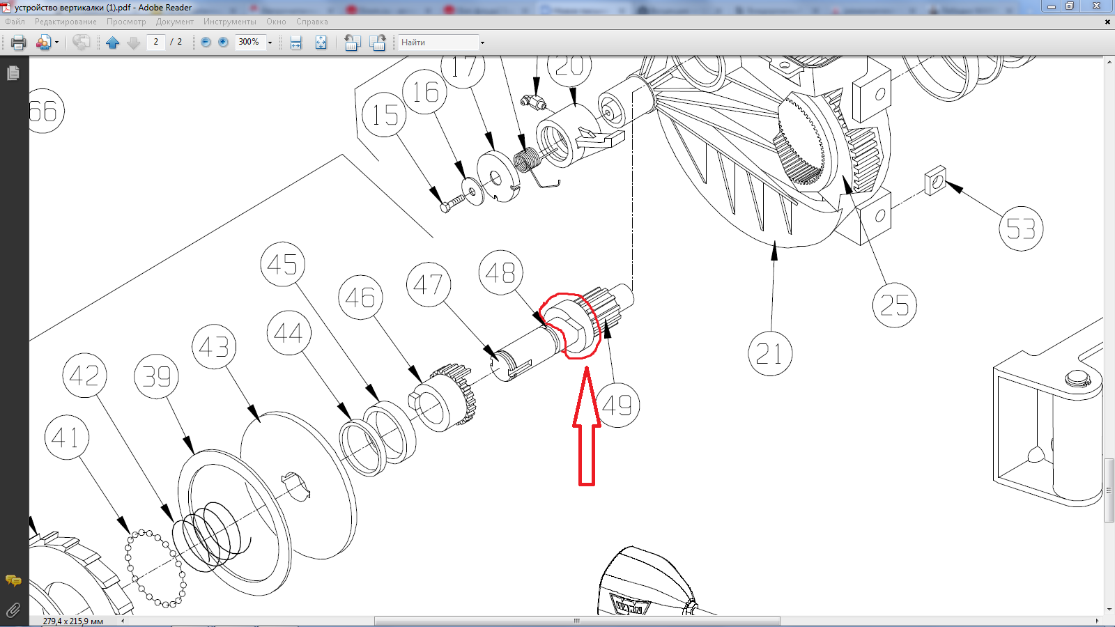1115x627 pixels.
Task: Open the Comments panel in sidebar
Action: (x=13, y=580)
